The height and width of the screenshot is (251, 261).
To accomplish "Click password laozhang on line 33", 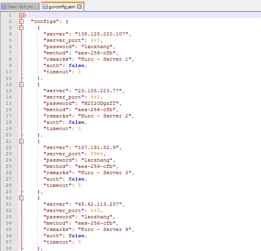I will 97,217.
